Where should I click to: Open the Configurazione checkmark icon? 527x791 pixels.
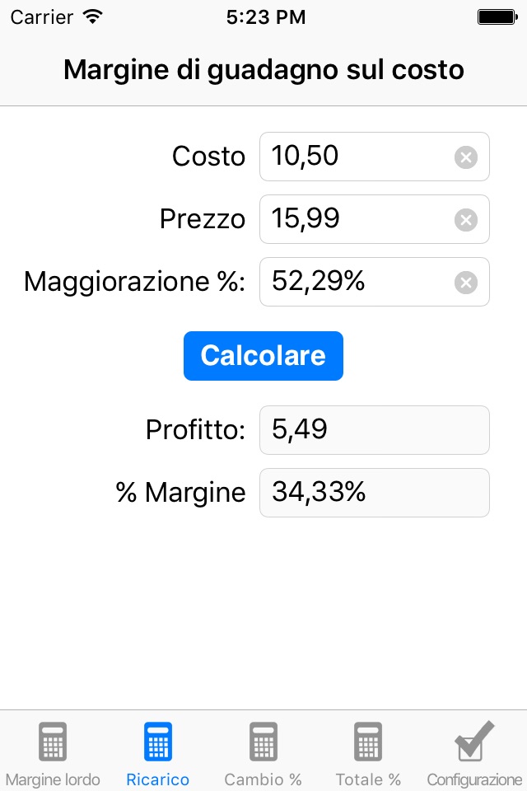[474, 742]
